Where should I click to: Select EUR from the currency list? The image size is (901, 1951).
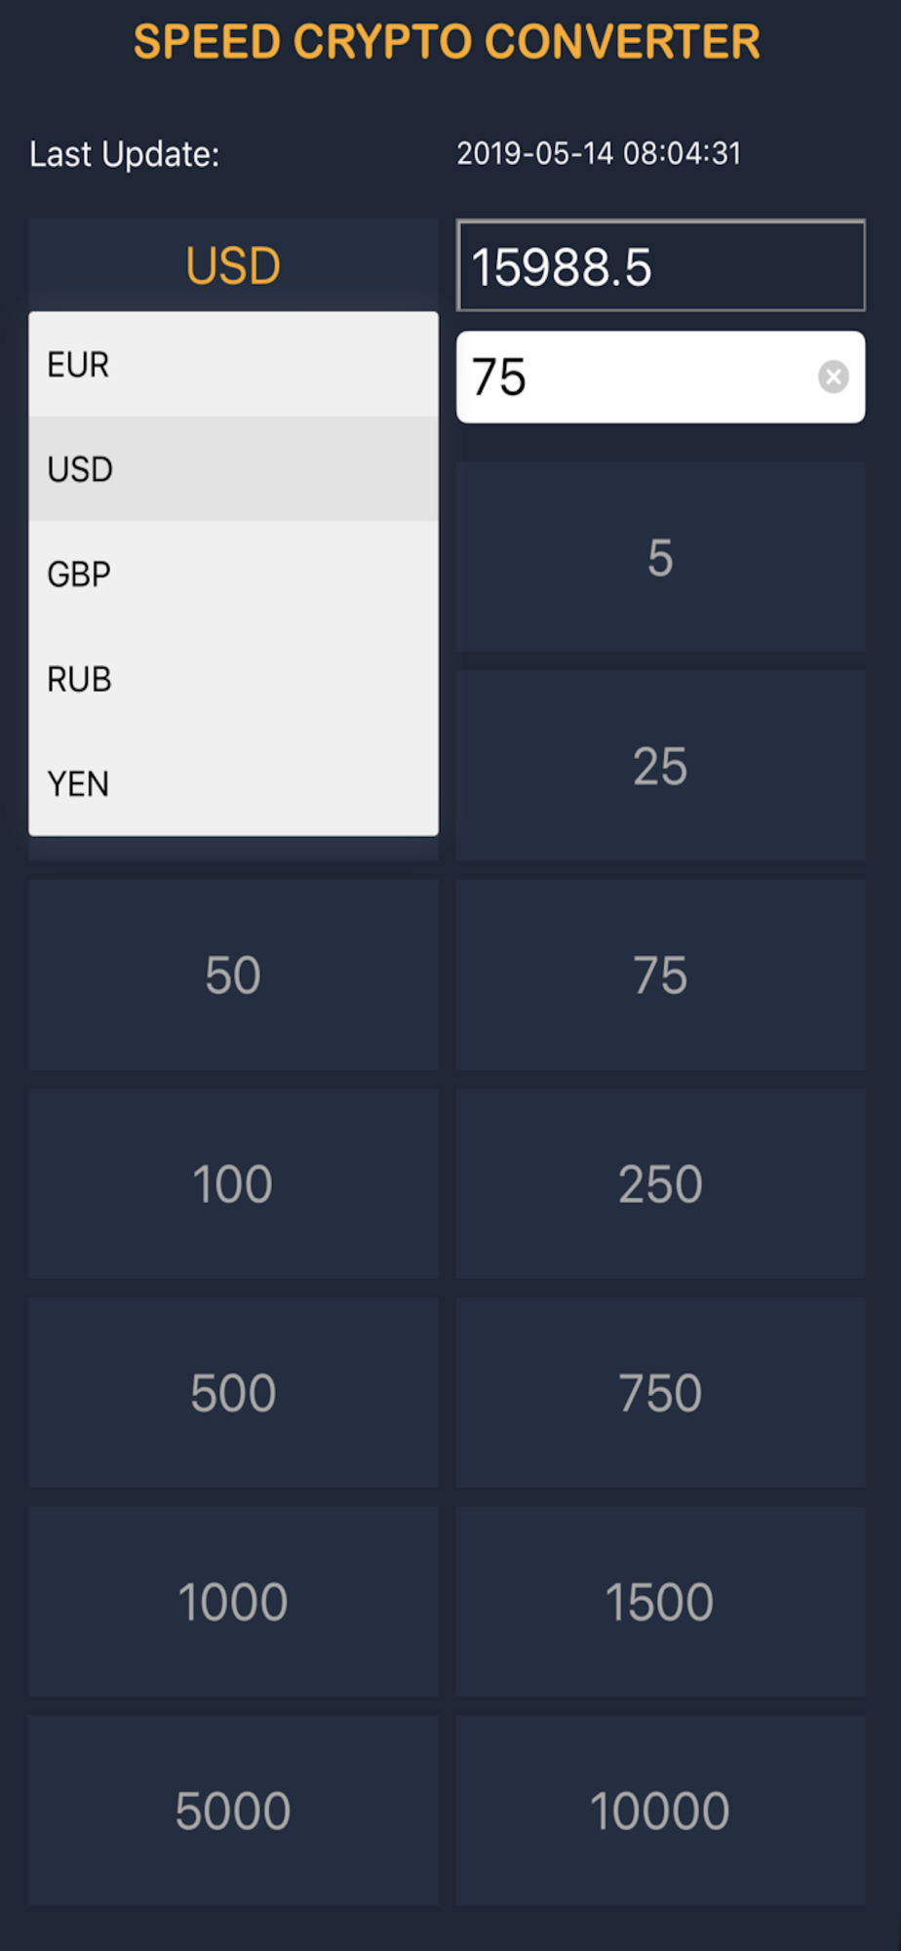click(x=233, y=365)
